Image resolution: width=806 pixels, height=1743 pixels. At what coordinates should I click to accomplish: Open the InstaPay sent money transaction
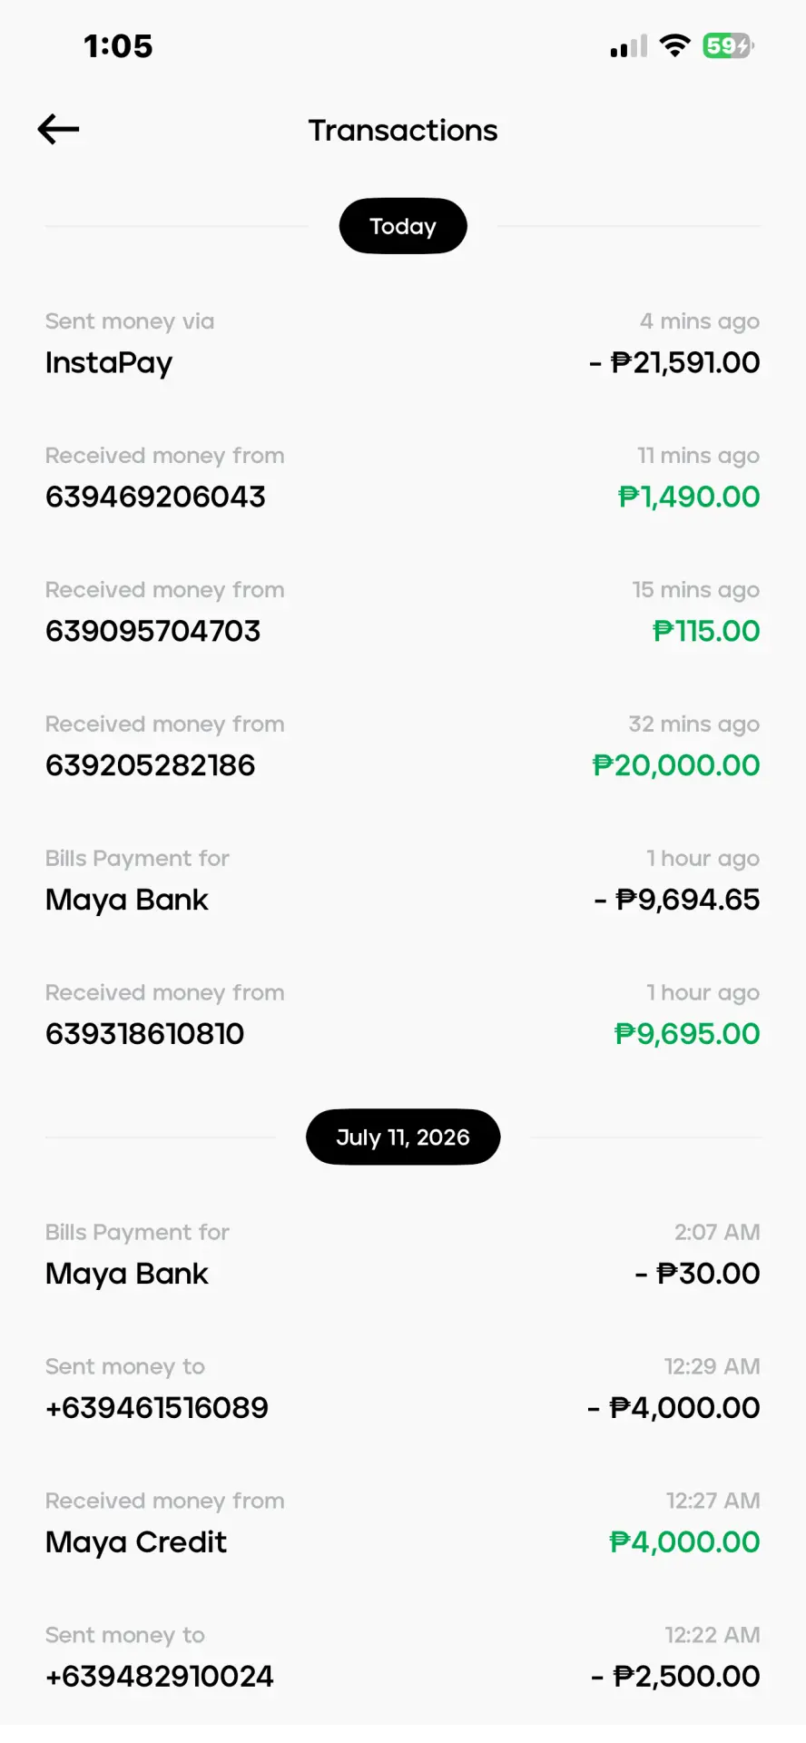click(x=403, y=344)
